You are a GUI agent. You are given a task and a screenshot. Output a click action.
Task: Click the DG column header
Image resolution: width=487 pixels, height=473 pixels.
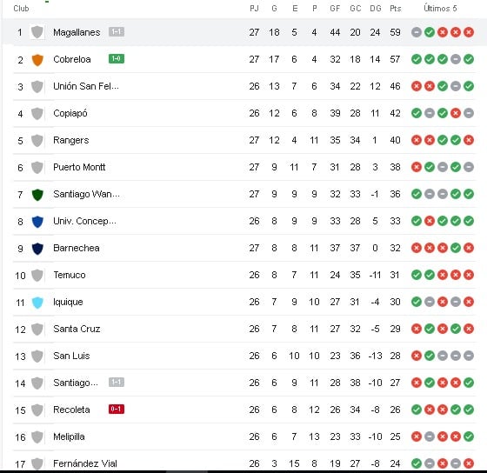coord(375,9)
